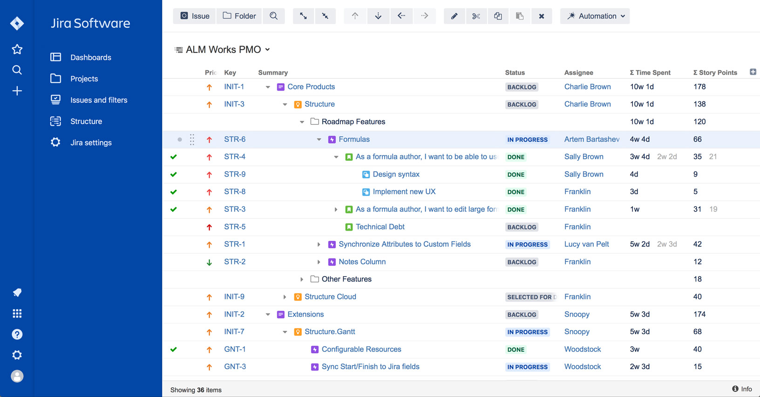This screenshot has width=760, height=397.
Task: Collapse the INIT-3 Structure row
Action: [285, 105]
